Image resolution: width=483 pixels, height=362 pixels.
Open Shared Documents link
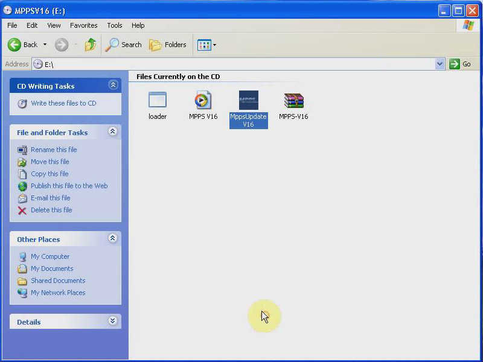tap(58, 281)
